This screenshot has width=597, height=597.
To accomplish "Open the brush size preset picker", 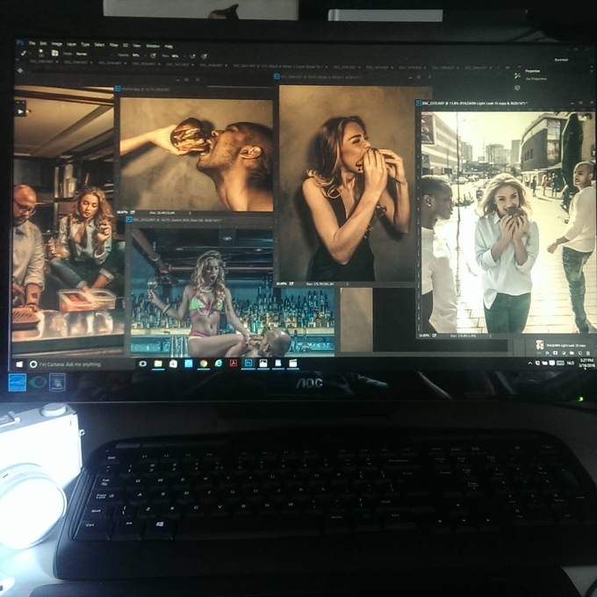I will [40, 53].
